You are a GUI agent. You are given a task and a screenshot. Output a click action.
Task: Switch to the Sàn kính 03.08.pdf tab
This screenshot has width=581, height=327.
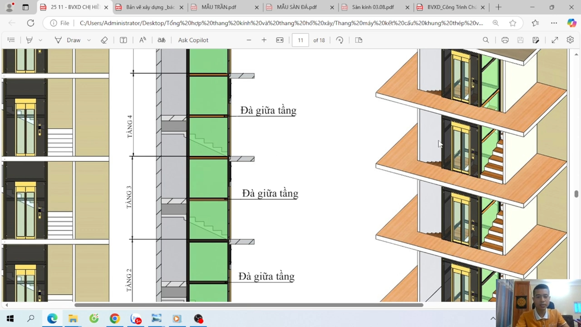click(x=373, y=7)
